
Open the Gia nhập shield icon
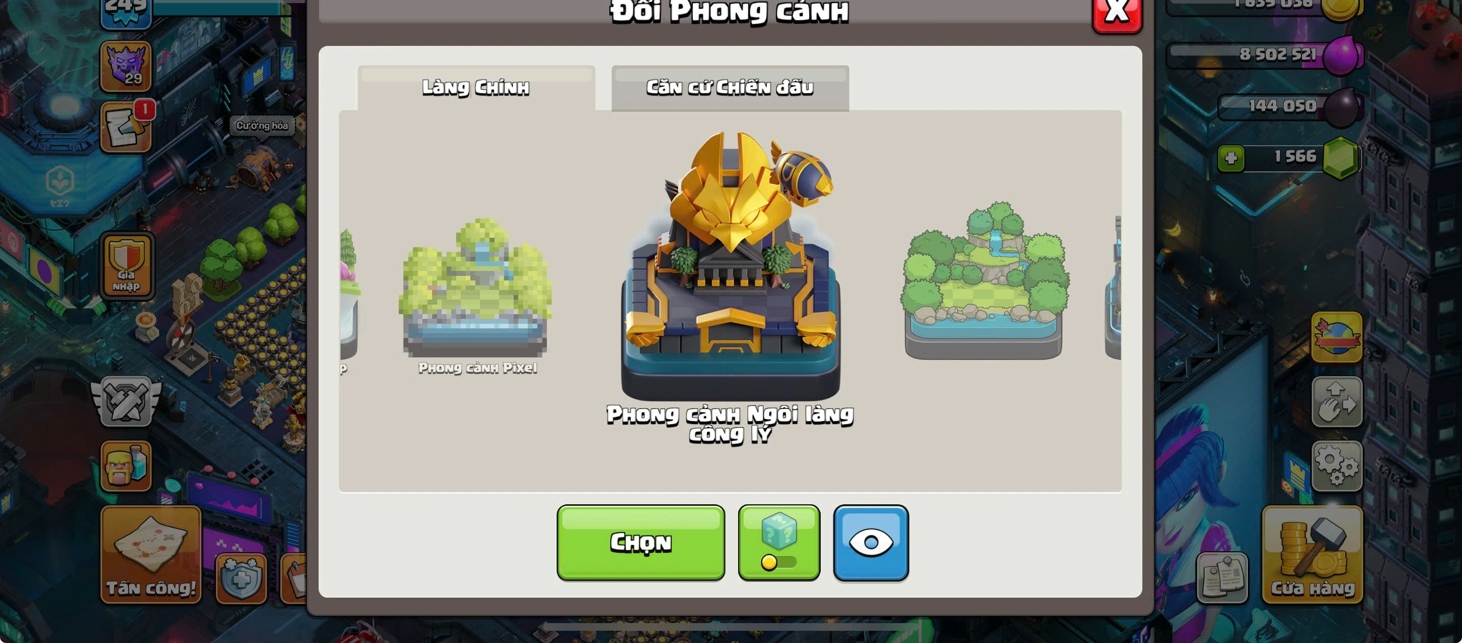point(126,266)
